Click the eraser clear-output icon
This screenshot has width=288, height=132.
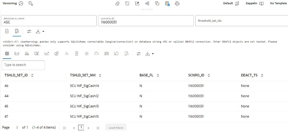117,3
